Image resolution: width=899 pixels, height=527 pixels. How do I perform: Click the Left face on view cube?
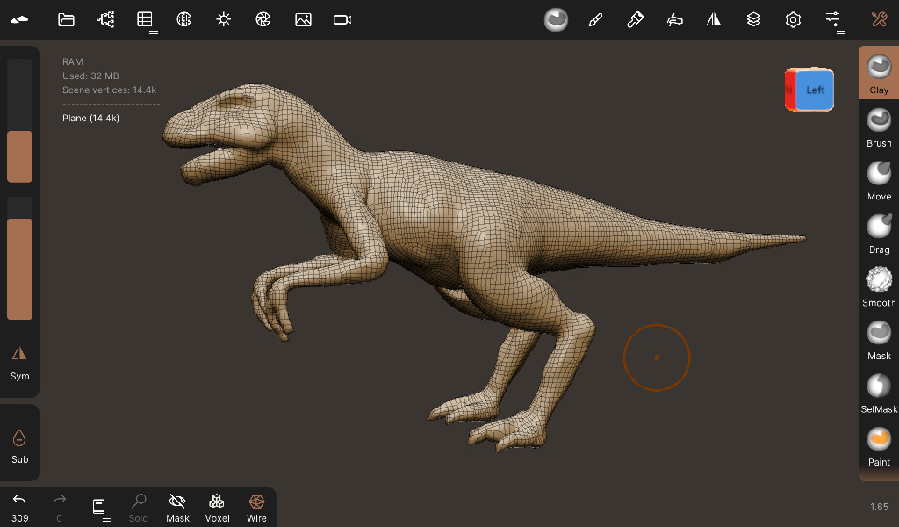pyautogui.click(x=816, y=90)
